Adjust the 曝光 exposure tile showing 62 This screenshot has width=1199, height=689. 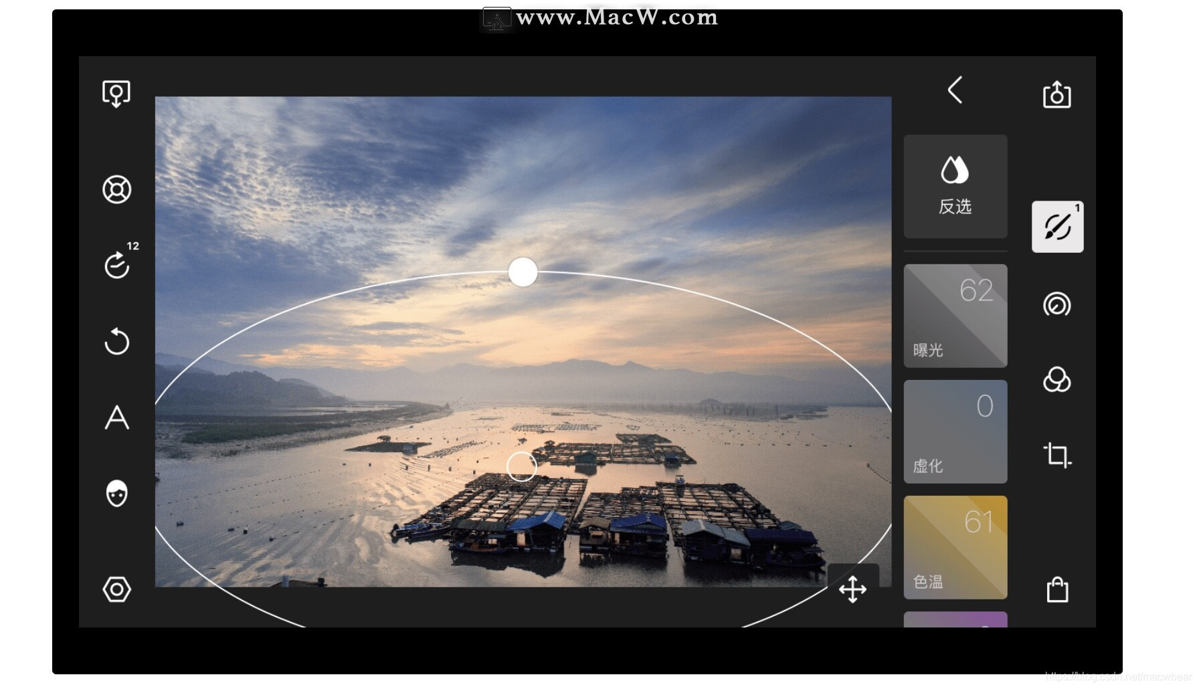pyautogui.click(x=955, y=316)
